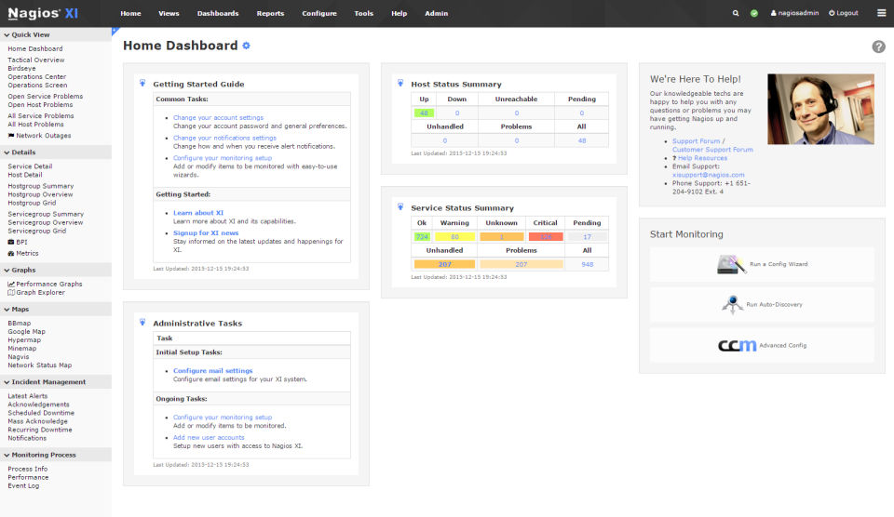Click the Nagios XI logo
Screen dimensions: 894x517
pos(43,13)
